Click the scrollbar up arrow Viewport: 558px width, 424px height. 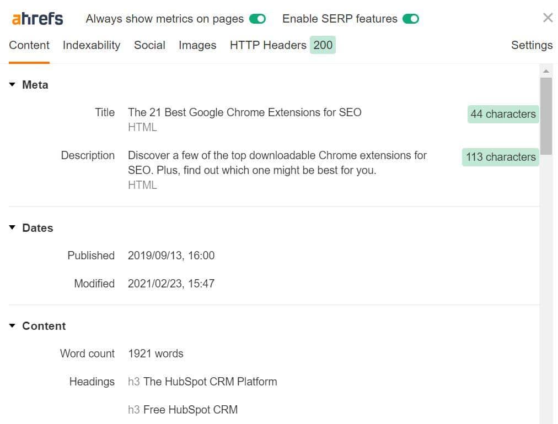coord(546,72)
